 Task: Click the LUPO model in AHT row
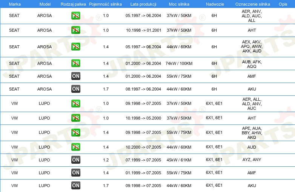tap(45, 118)
